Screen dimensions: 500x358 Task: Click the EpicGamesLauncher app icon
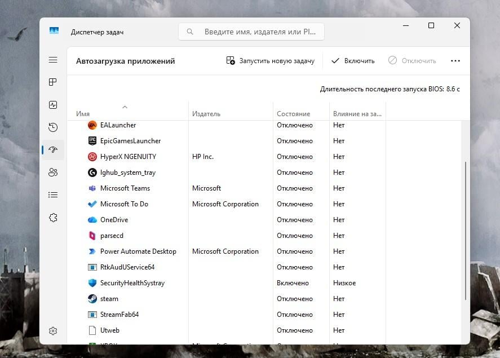pos(92,141)
